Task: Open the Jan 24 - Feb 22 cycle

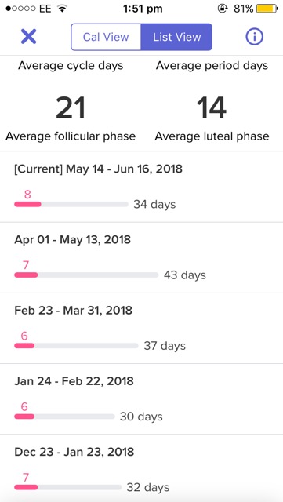Action: 141,399
